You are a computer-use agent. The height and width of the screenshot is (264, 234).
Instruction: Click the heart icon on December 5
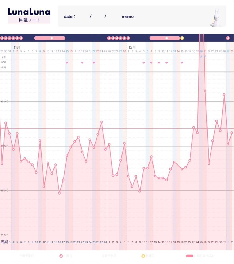144,63
